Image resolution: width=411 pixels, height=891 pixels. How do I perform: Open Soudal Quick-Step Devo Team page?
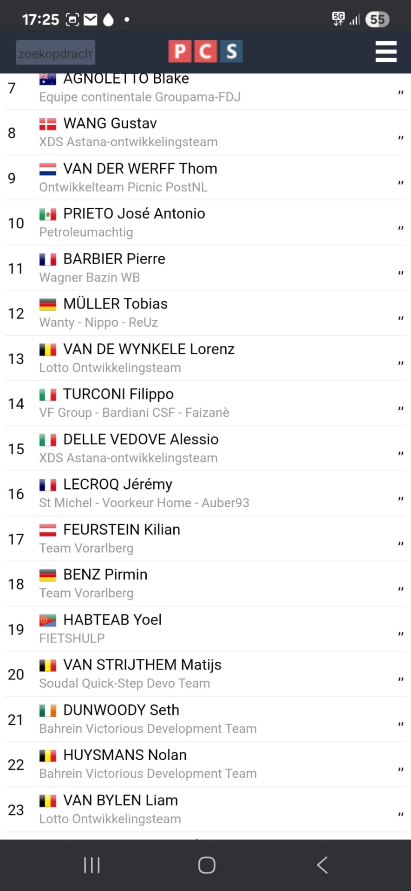[124, 684]
